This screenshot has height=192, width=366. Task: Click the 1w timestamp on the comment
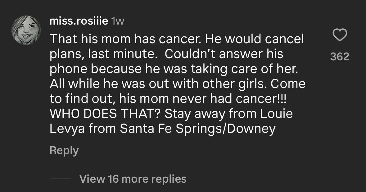(118, 21)
